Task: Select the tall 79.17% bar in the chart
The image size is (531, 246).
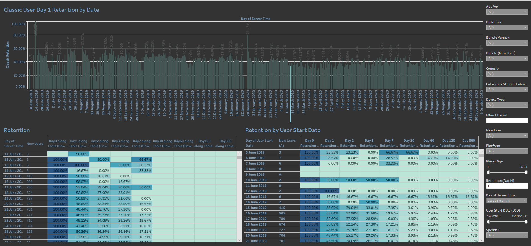Action: (x=247, y=62)
